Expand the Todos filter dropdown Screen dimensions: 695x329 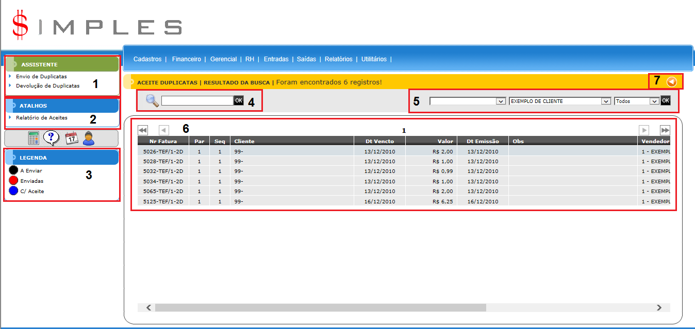pyautogui.click(x=637, y=101)
